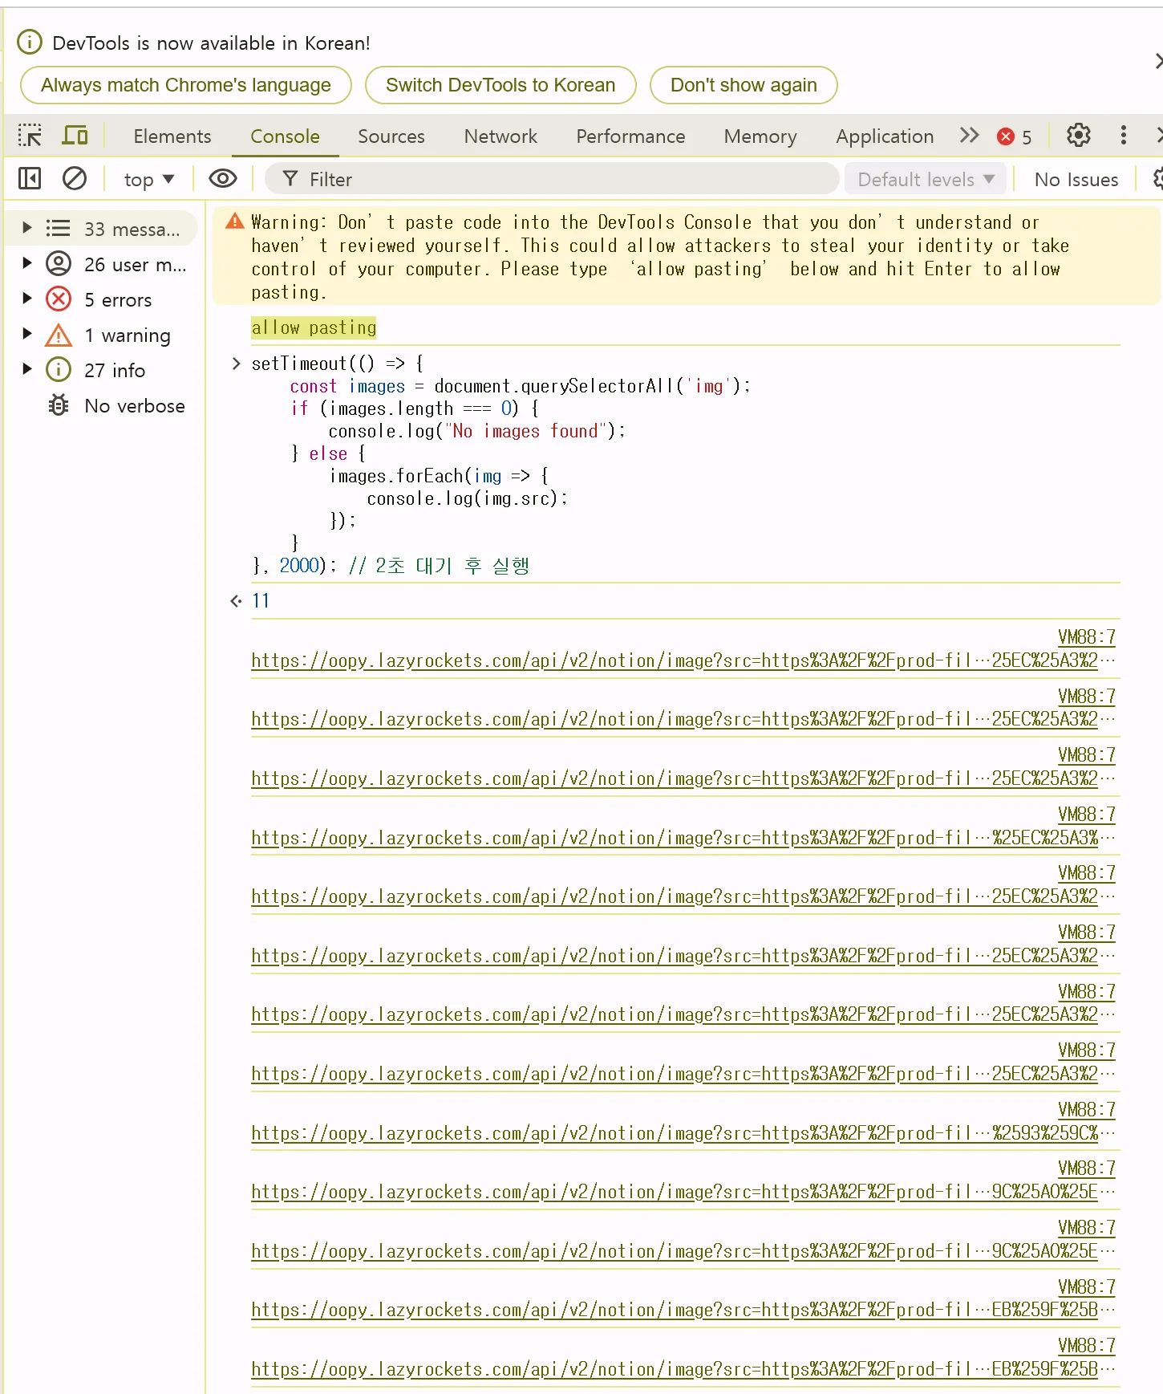Click the clear console icon

(75, 179)
